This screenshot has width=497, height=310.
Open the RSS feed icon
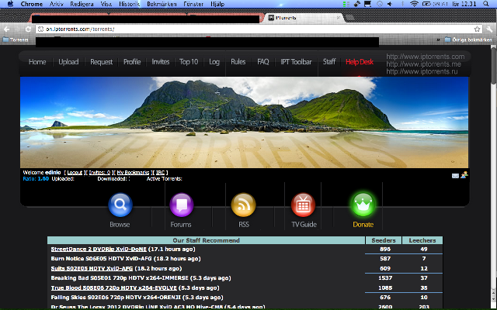tap(243, 205)
